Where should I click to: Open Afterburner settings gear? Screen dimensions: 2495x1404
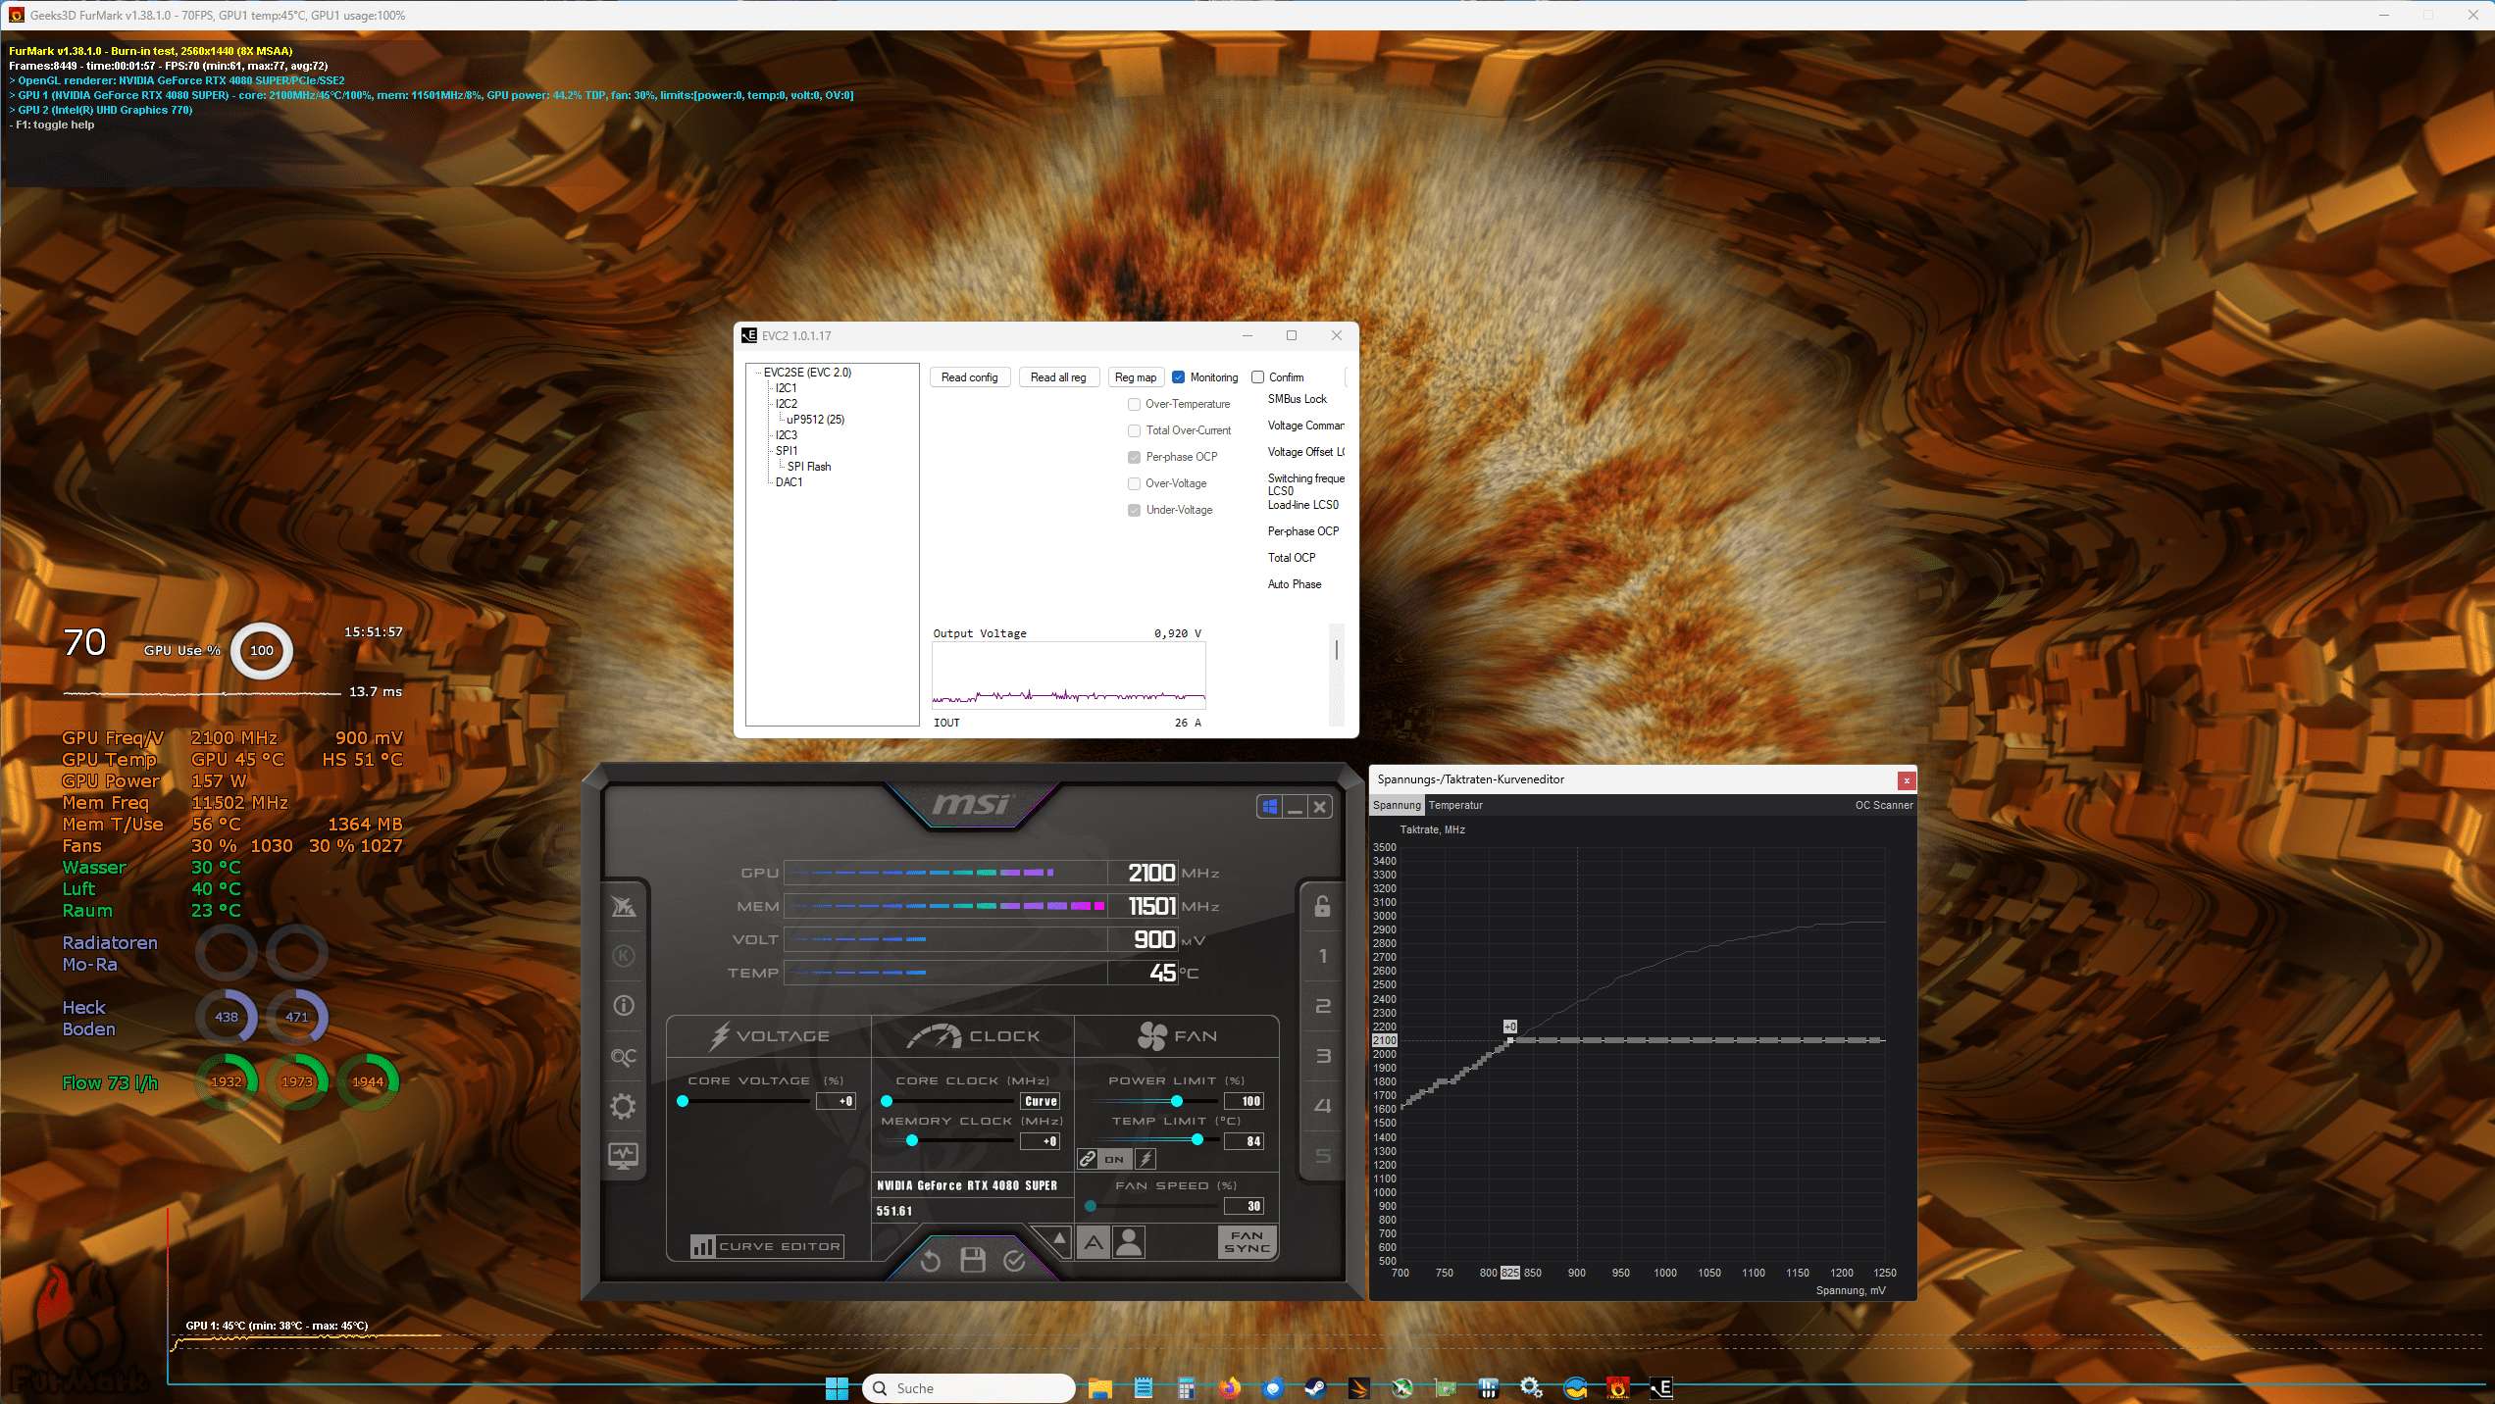[624, 1107]
